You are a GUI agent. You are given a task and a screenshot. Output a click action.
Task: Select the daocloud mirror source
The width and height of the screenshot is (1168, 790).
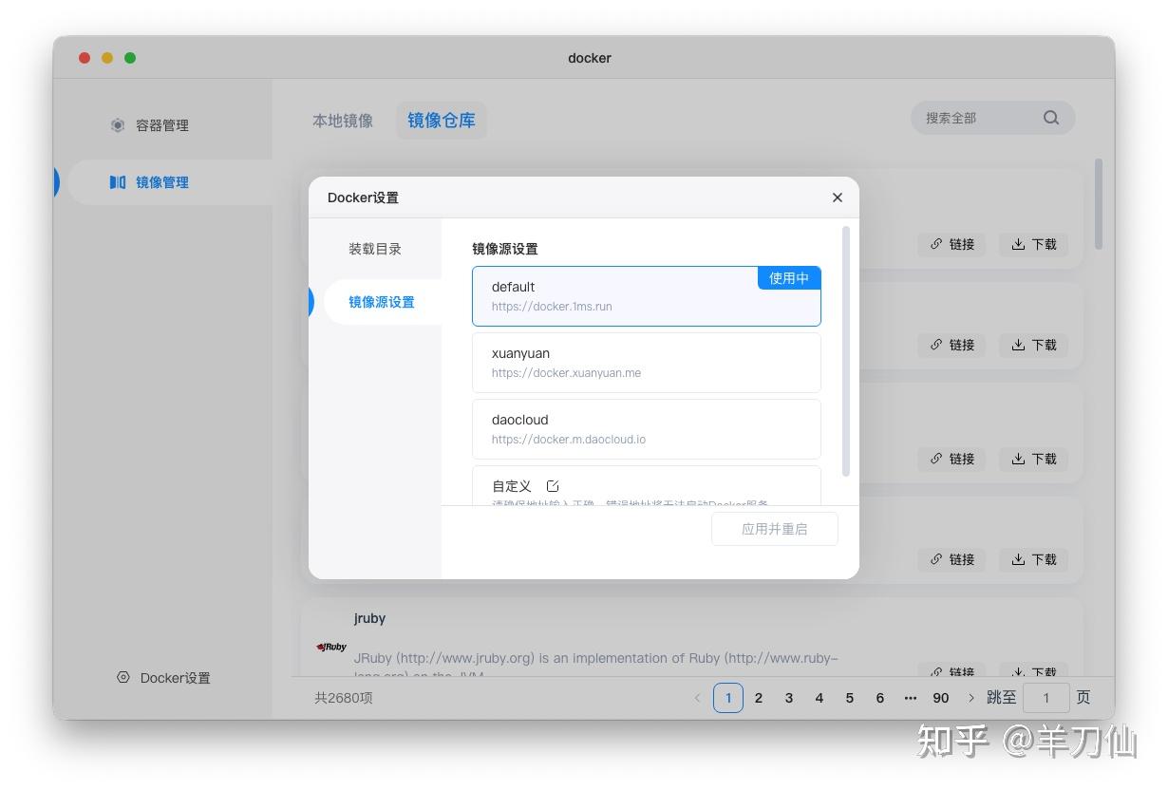tap(647, 429)
